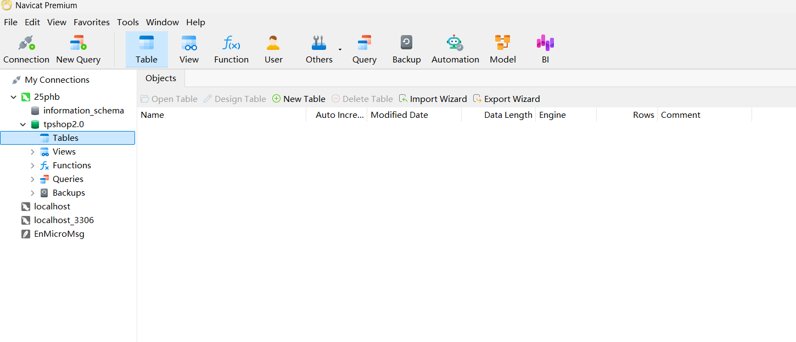The height and width of the screenshot is (342, 796).
Task: Select the Tables tree item
Action: point(68,138)
